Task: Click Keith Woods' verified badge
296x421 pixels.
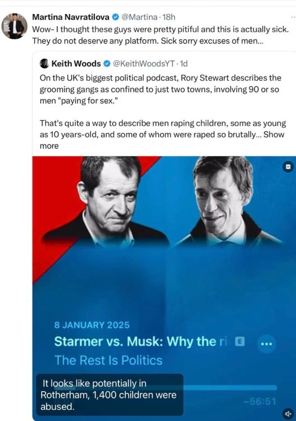Action: [107, 63]
